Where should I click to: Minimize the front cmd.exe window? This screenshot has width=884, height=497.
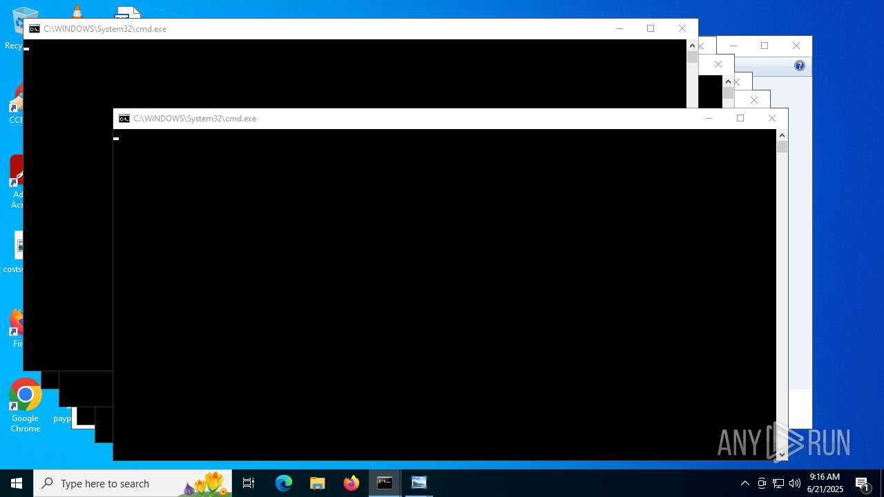pos(709,119)
